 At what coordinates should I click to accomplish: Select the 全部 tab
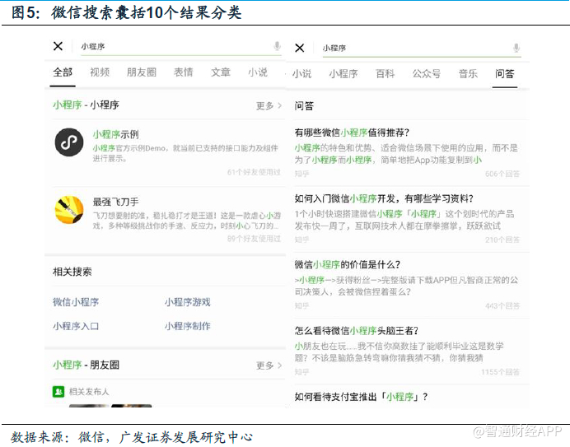[63, 72]
